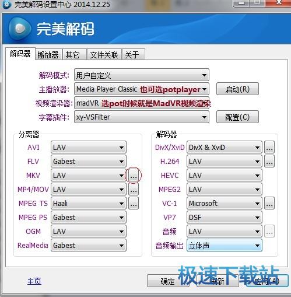Switch to the 解码器 tab
This screenshot has height=297, width=291.
click(20, 54)
